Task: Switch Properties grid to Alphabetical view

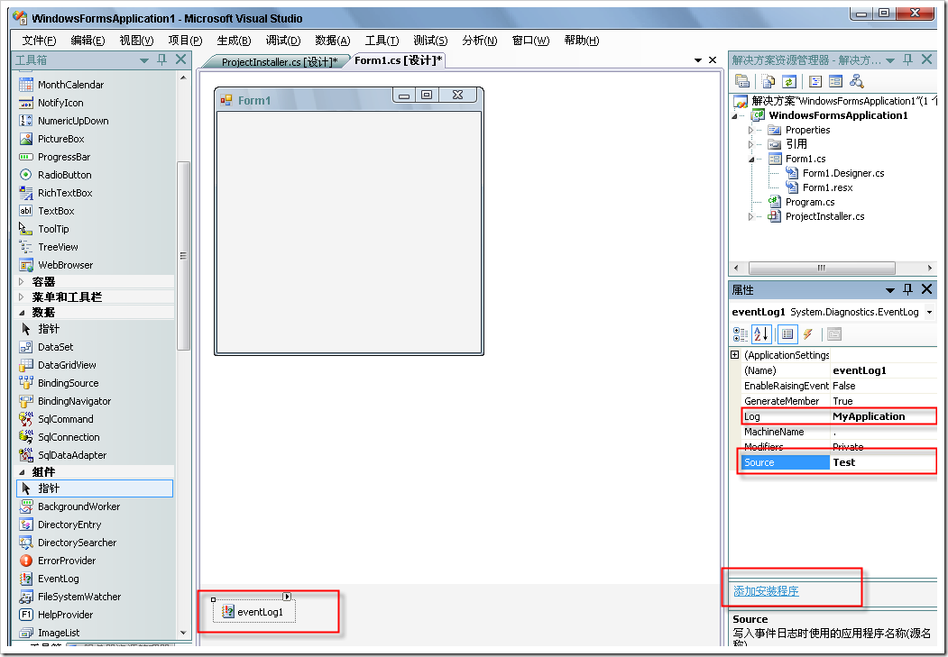Action: tap(760, 334)
